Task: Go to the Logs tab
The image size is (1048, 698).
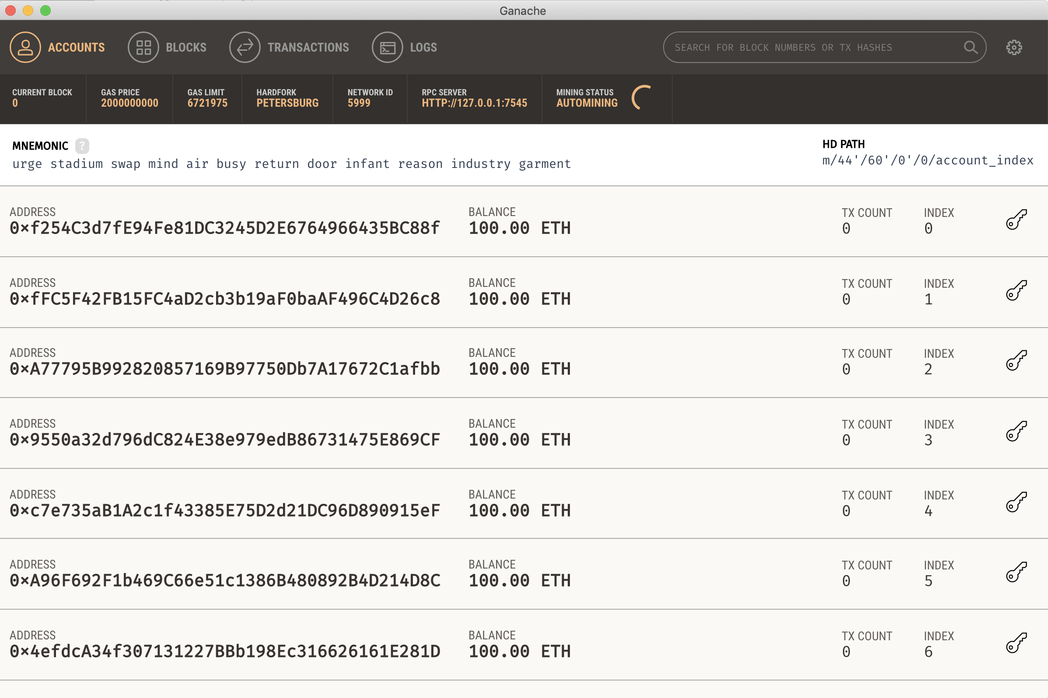Action: pyautogui.click(x=404, y=47)
